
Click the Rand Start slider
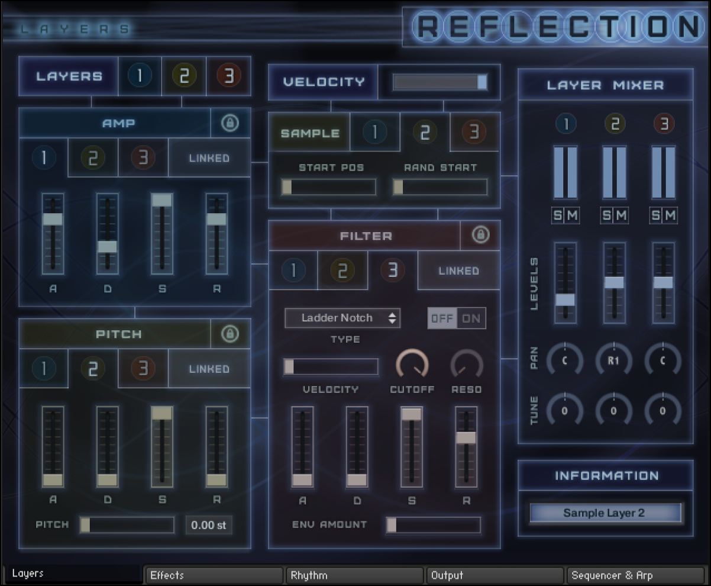click(440, 187)
